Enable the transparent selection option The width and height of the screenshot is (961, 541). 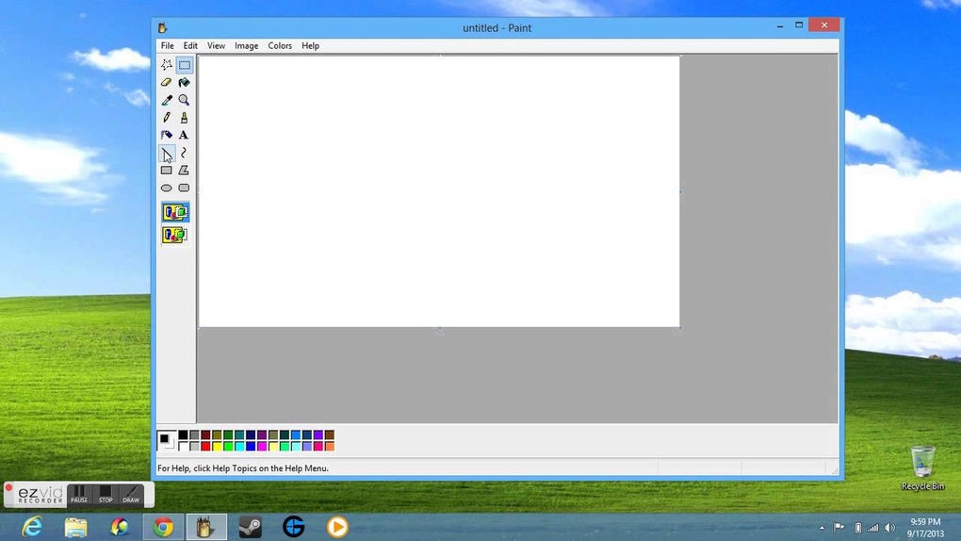tap(175, 235)
